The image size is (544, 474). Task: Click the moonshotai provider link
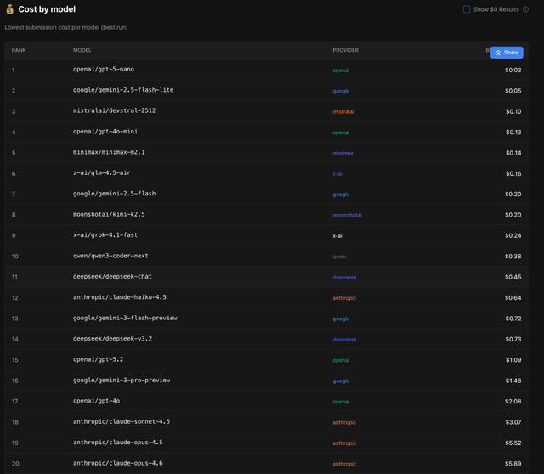pos(347,215)
